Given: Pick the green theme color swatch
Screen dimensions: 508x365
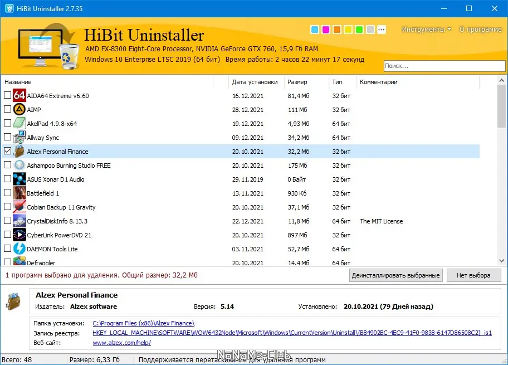Looking at the screenshot, I should [359, 30].
